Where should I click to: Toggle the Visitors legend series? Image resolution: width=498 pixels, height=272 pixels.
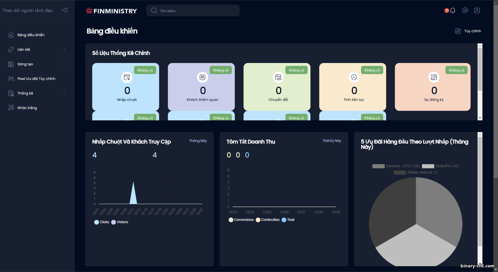pos(120,222)
